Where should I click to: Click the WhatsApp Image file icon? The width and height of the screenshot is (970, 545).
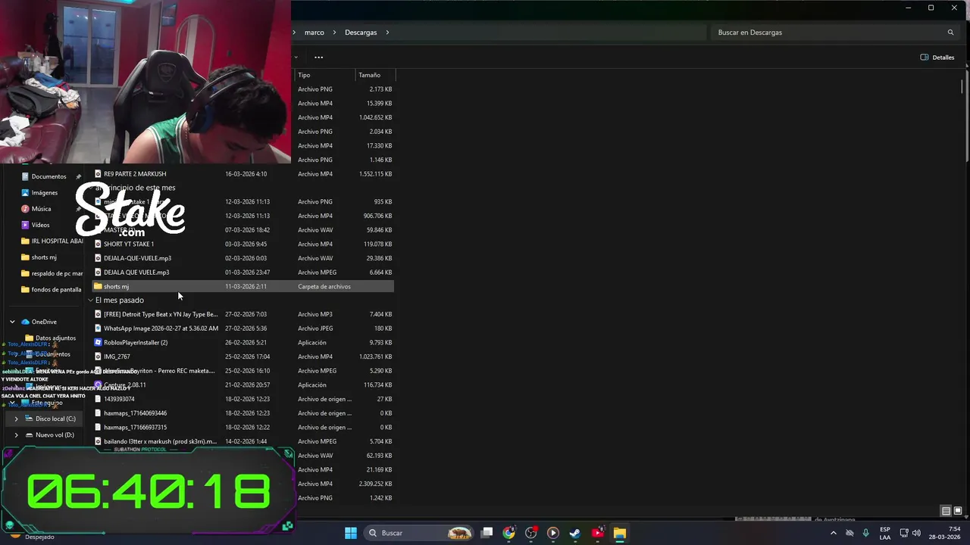[98, 329]
